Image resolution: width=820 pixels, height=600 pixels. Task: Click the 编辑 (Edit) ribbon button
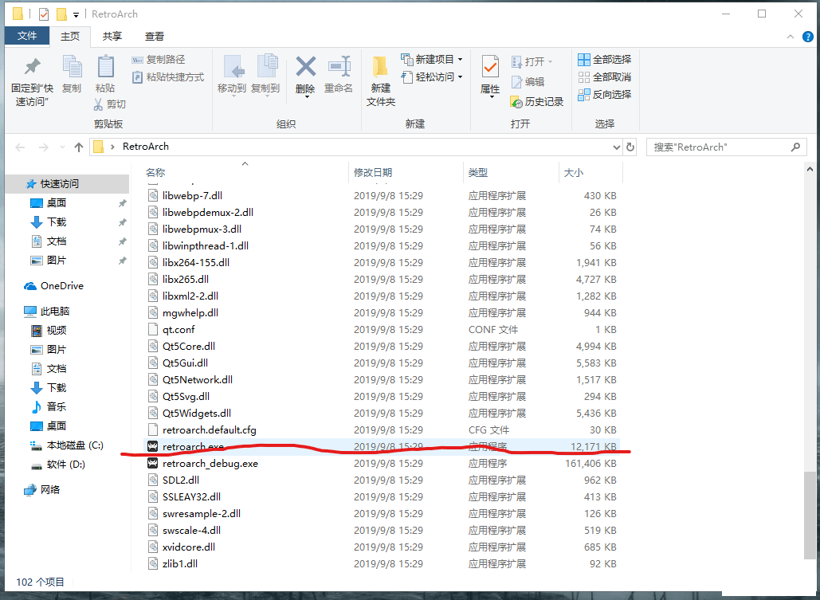528,81
